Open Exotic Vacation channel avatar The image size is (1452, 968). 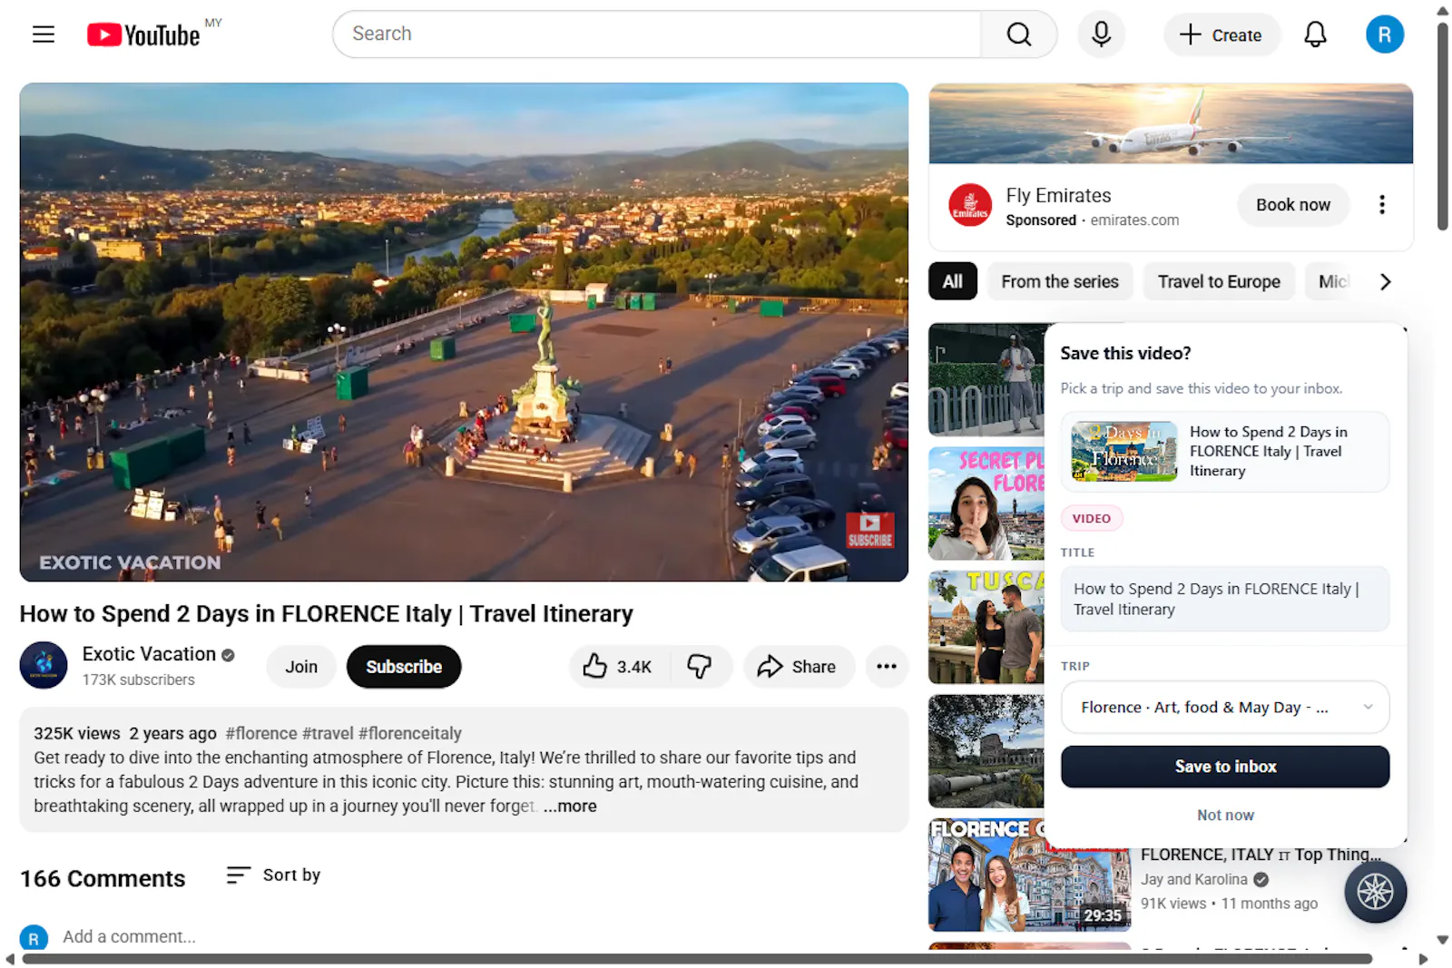click(44, 665)
